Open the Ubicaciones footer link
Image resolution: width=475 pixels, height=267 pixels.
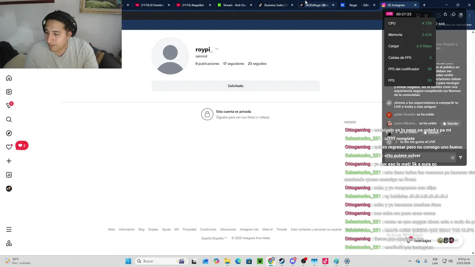(x=228, y=230)
